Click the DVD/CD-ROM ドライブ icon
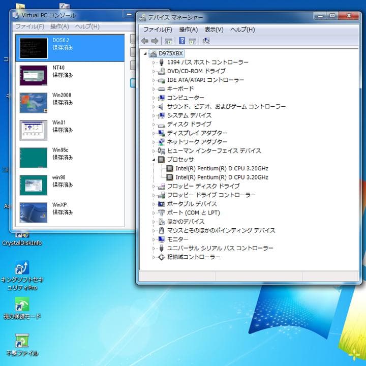Screen dimensions: 366x366 click(x=161, y=71)
